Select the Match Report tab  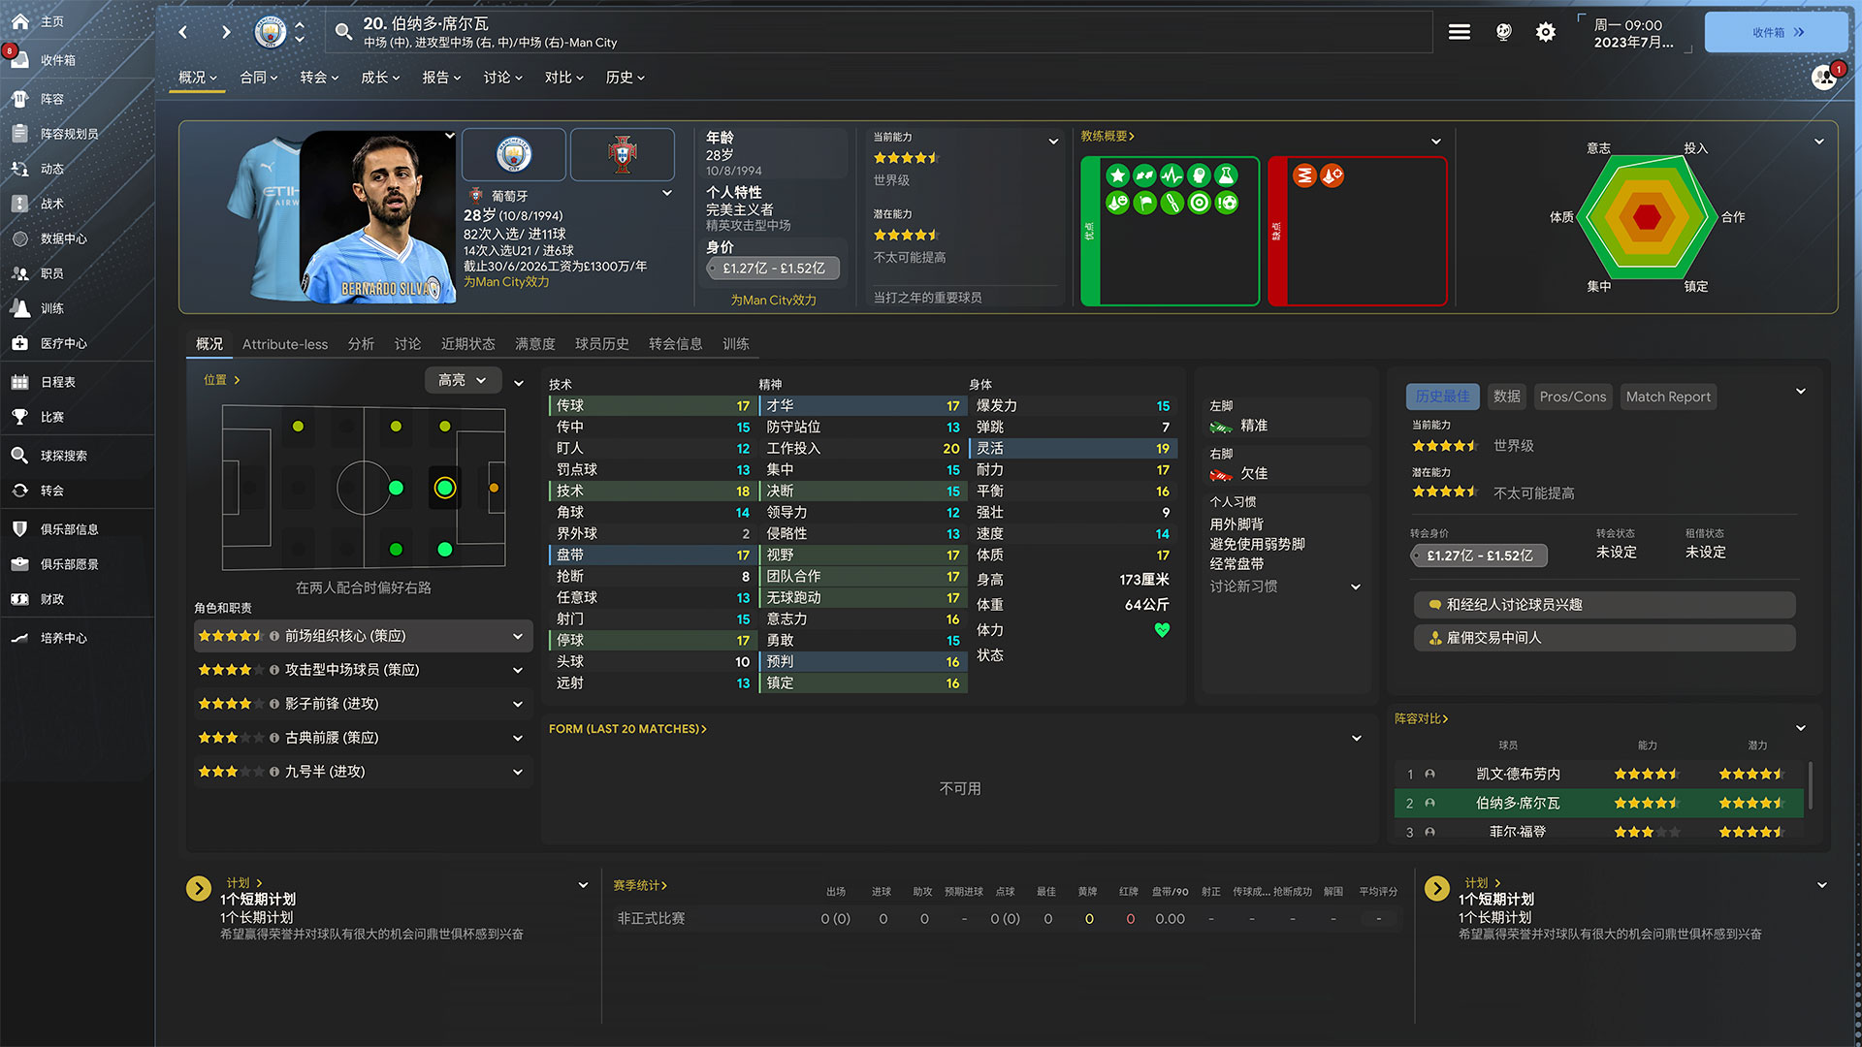1668,397
